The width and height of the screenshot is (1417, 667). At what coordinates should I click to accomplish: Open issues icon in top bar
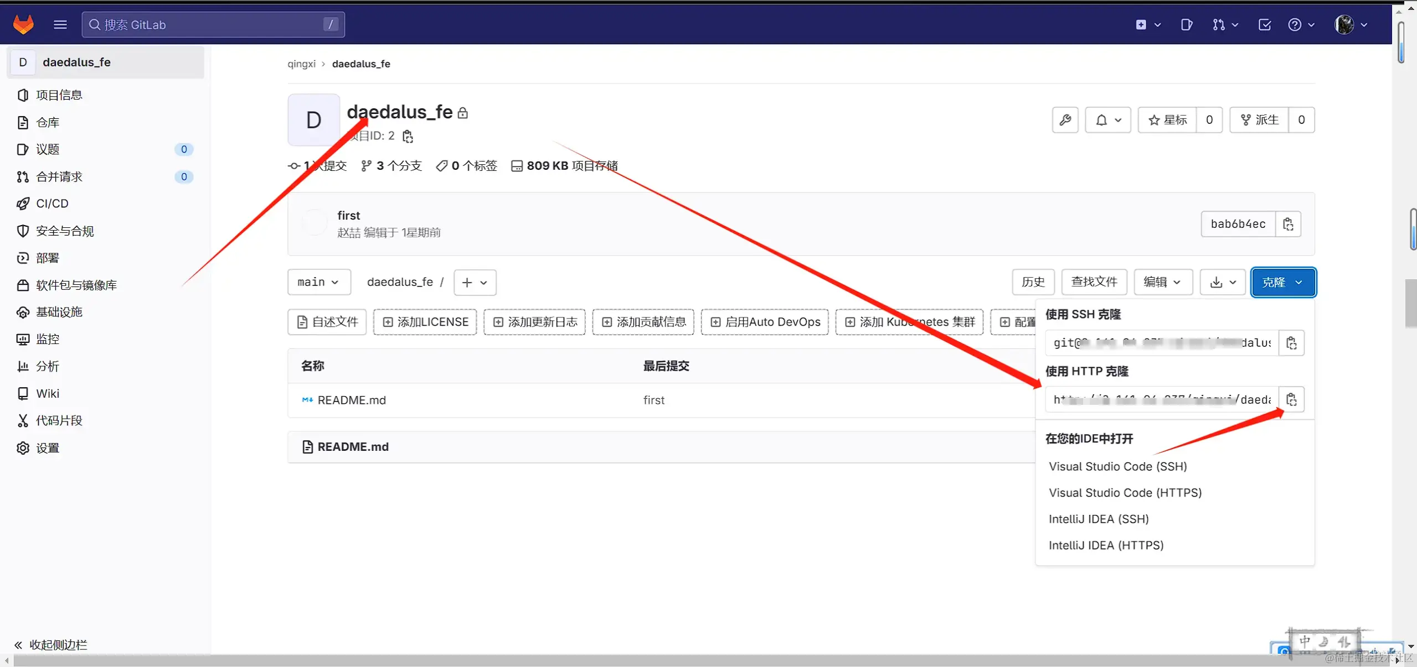click(1186, 24)
